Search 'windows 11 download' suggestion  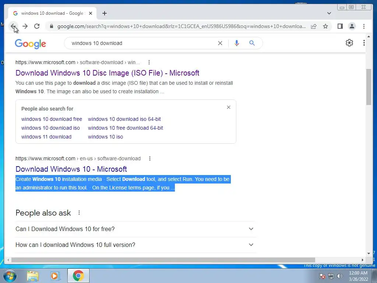pos(46,137)
